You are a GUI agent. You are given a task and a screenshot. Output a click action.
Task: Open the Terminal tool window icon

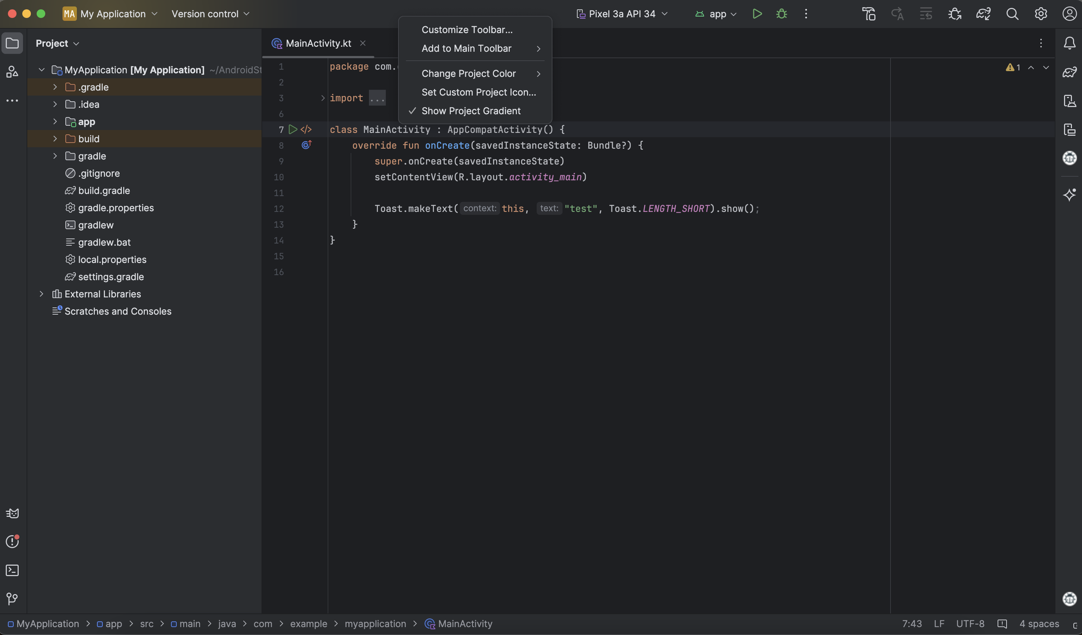tap(12, 570)
